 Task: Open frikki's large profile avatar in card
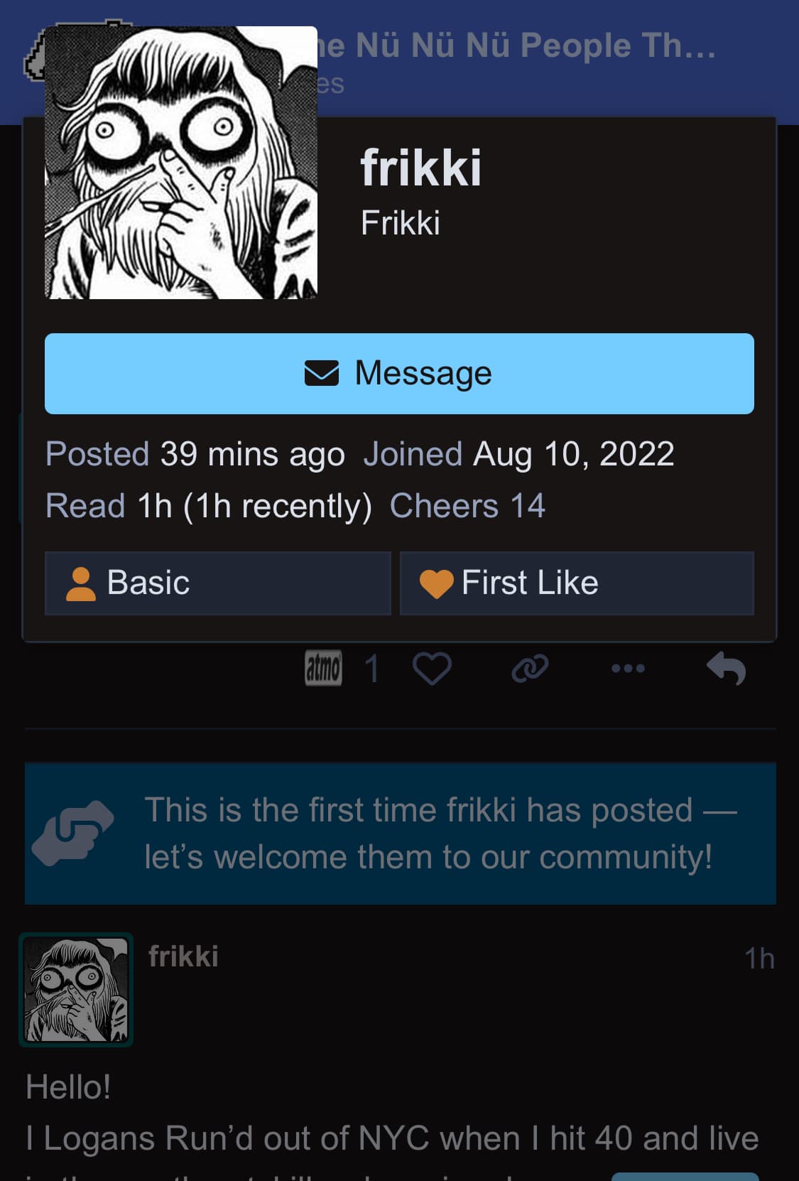[181, 163]
